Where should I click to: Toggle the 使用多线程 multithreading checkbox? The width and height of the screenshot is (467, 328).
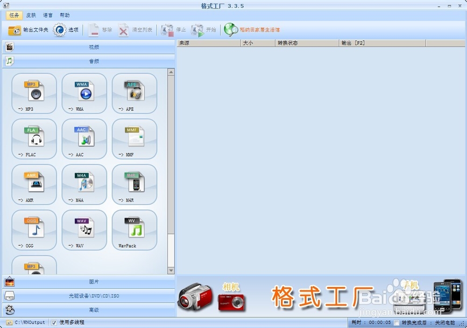pyautogui.click(x=55, y=322)
